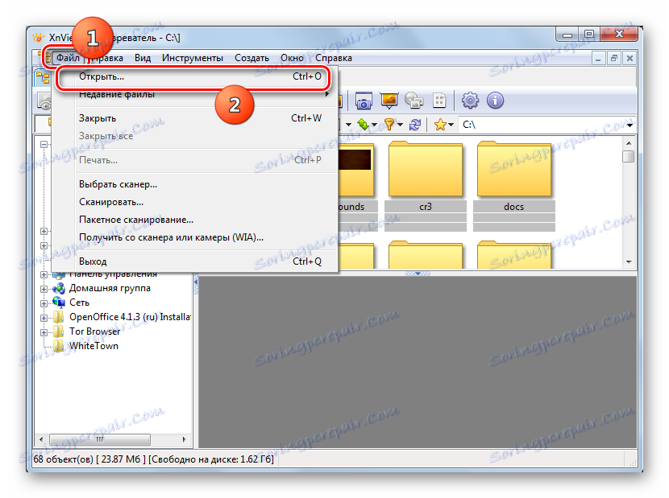Expand the Домашняя группа tree node
Viewport: 669px width, 498px height.
click(44, 289)
